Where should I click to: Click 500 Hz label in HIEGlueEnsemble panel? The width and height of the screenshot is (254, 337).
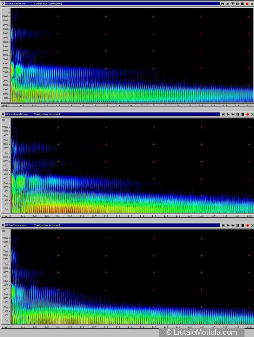[6, 320]
